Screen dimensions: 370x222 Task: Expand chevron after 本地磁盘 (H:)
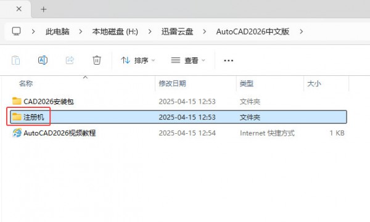coord(150,31)
